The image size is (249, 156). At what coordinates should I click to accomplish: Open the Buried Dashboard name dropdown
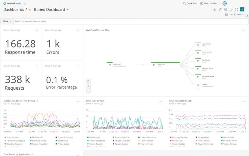pos(68,10)
